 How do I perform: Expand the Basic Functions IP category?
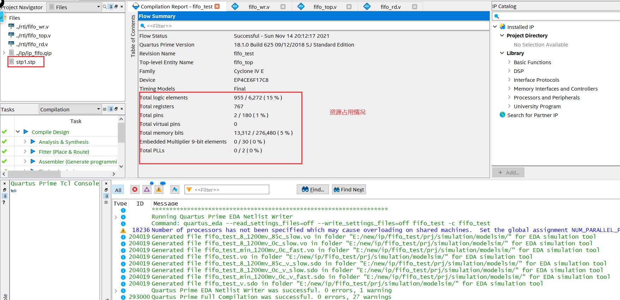pos(509,62)
